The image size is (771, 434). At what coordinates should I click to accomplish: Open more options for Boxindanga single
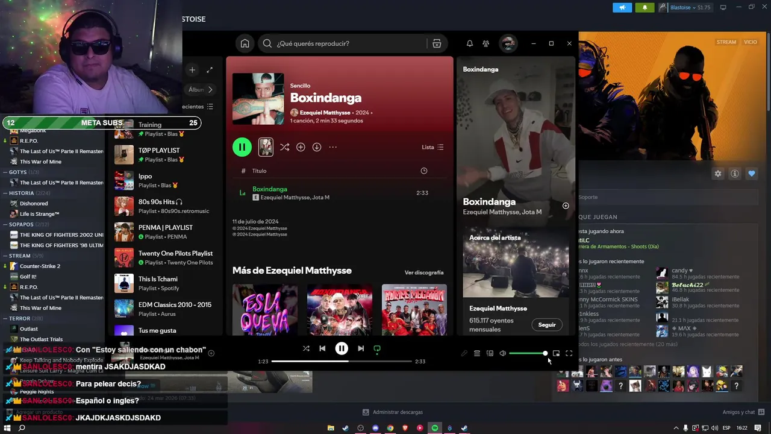click(x=332, y=147)
